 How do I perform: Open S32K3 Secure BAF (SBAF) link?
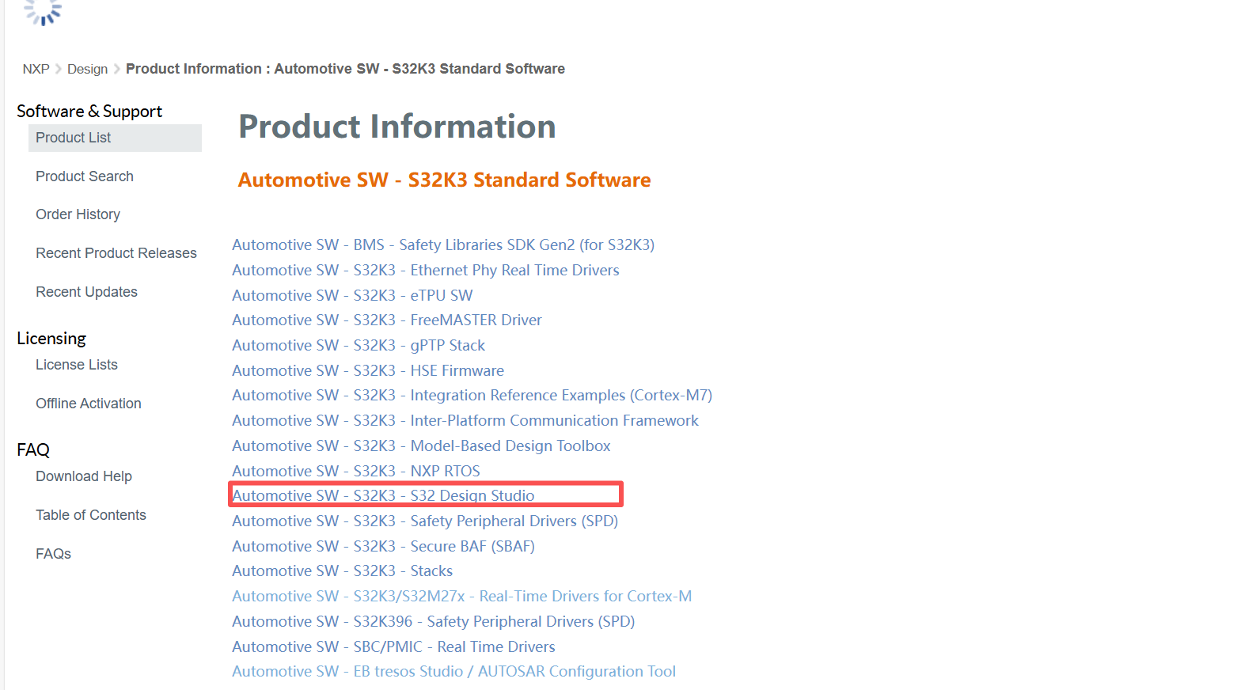tap(383, 547)
